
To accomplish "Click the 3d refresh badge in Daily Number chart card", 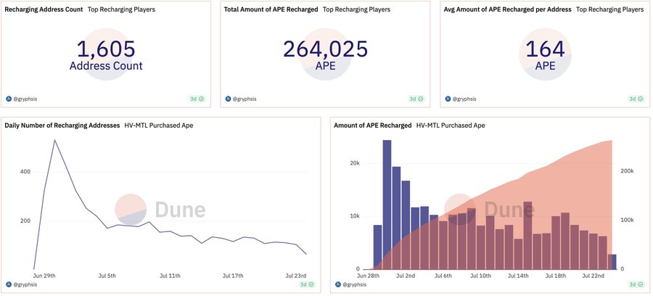I will coord(307,285).
